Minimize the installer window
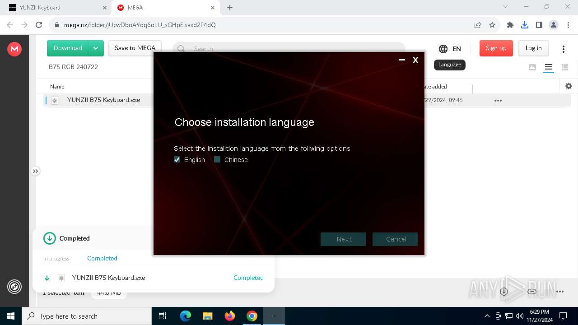The width and height of the screenshot is (578, 325). pos(401,60)
